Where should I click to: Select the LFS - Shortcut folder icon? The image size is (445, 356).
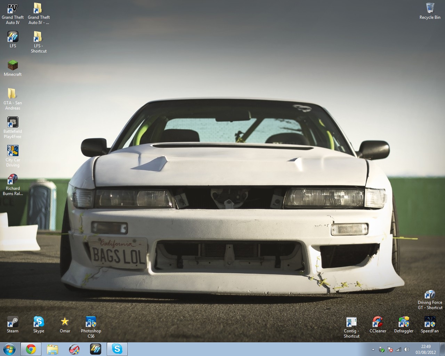39,42
